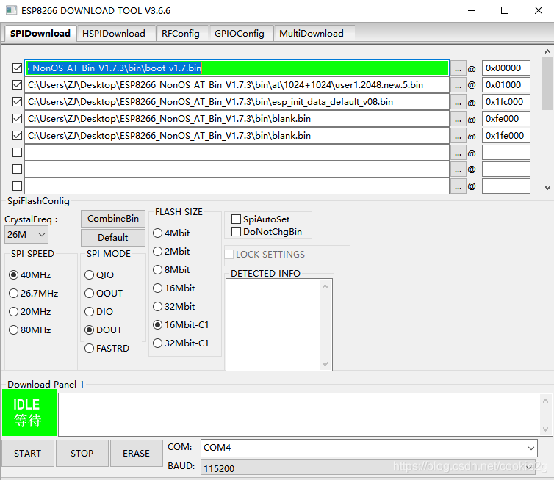Select 40MHz SPI speed
The width and height of the screenshot is (554, 480).
[30, 275]
